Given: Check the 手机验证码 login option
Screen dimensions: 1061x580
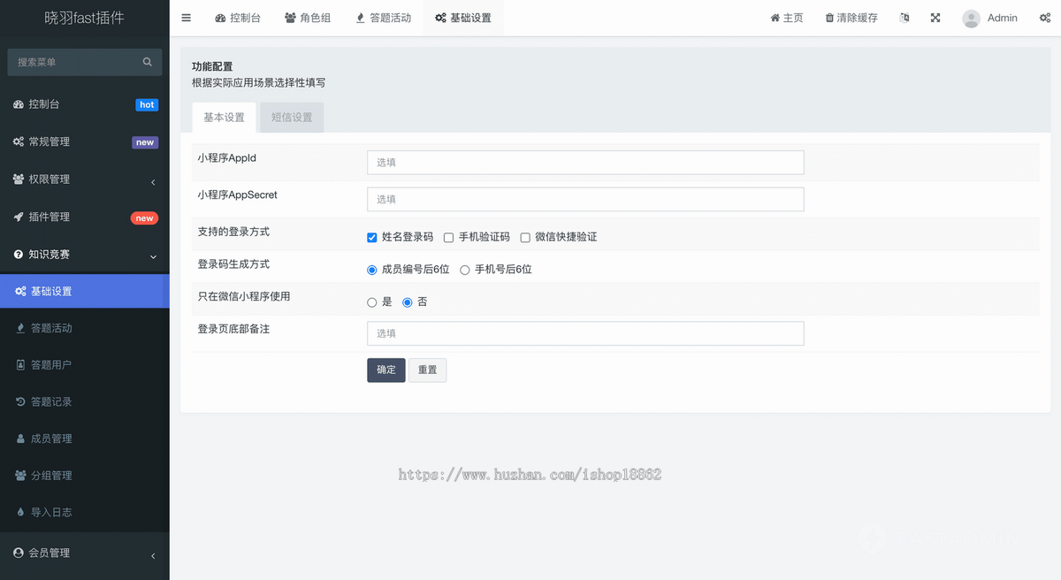Looking at the screenshot, I should click(448, 237).
